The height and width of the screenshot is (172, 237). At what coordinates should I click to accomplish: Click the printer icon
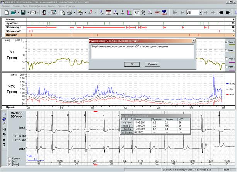point(69,12)
